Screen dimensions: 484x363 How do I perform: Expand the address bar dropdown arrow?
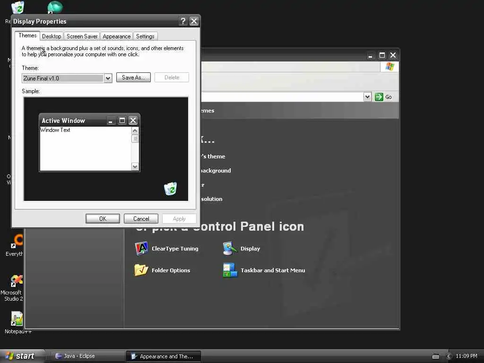(367, 97)
